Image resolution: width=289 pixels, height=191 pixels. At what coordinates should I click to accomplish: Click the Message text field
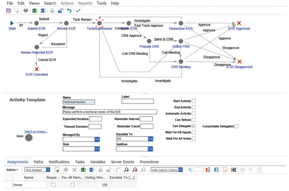(x=110, y=112)
